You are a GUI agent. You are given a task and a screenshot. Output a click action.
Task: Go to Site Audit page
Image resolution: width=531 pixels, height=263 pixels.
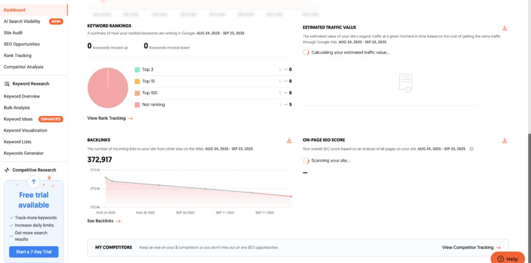(x=13, y=33)
